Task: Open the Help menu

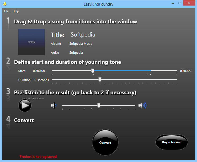Action: click(16, 11)
